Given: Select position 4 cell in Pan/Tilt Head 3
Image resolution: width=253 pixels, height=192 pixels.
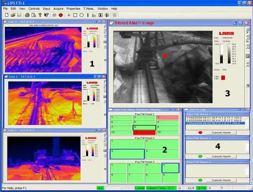Looking at the screenshot, I should click(x=170, y=168).
